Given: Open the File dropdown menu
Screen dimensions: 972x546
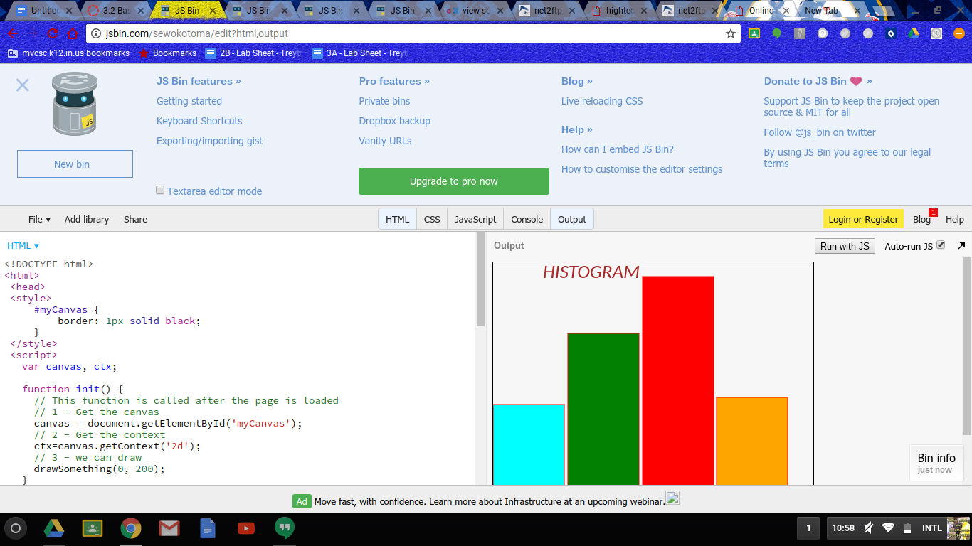Looking at the screenshot, I should click(39, 219).
